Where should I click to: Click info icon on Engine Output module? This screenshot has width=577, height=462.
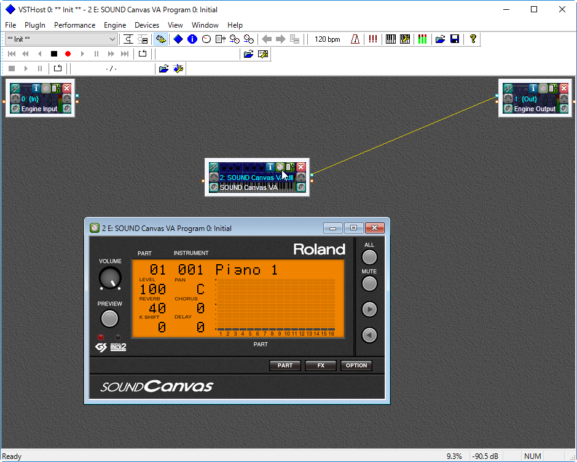(533, 88)
